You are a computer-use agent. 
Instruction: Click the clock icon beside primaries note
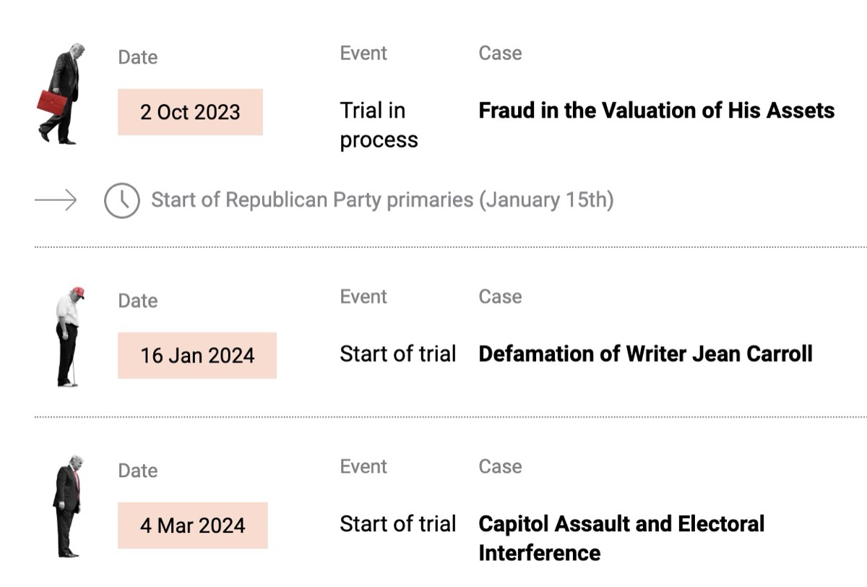click(121, 200)
